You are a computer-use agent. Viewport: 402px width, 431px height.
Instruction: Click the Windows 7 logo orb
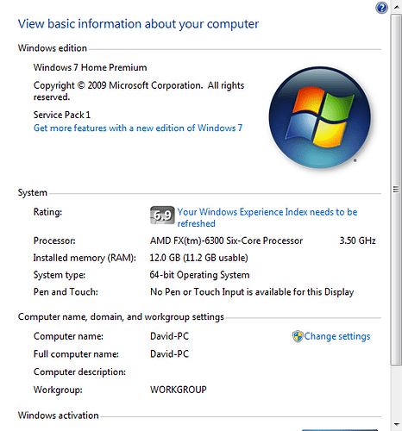click(320, 117)
